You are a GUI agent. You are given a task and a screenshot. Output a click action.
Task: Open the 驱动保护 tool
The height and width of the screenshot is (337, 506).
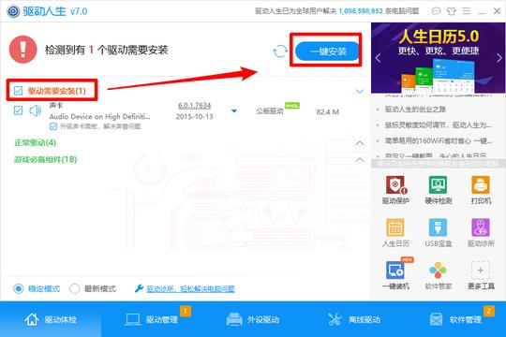point(395,190)
